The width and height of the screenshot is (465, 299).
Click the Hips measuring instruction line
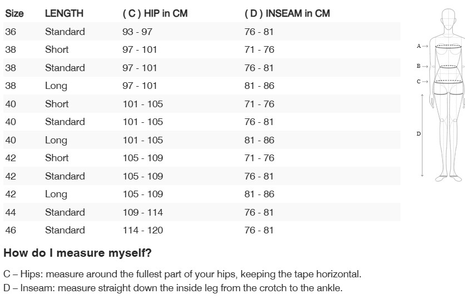tap(182, 274)
